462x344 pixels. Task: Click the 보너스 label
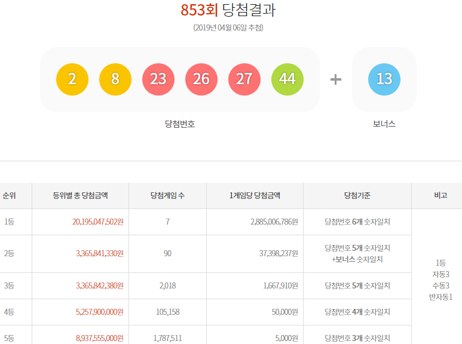click(x=384, y=124)
